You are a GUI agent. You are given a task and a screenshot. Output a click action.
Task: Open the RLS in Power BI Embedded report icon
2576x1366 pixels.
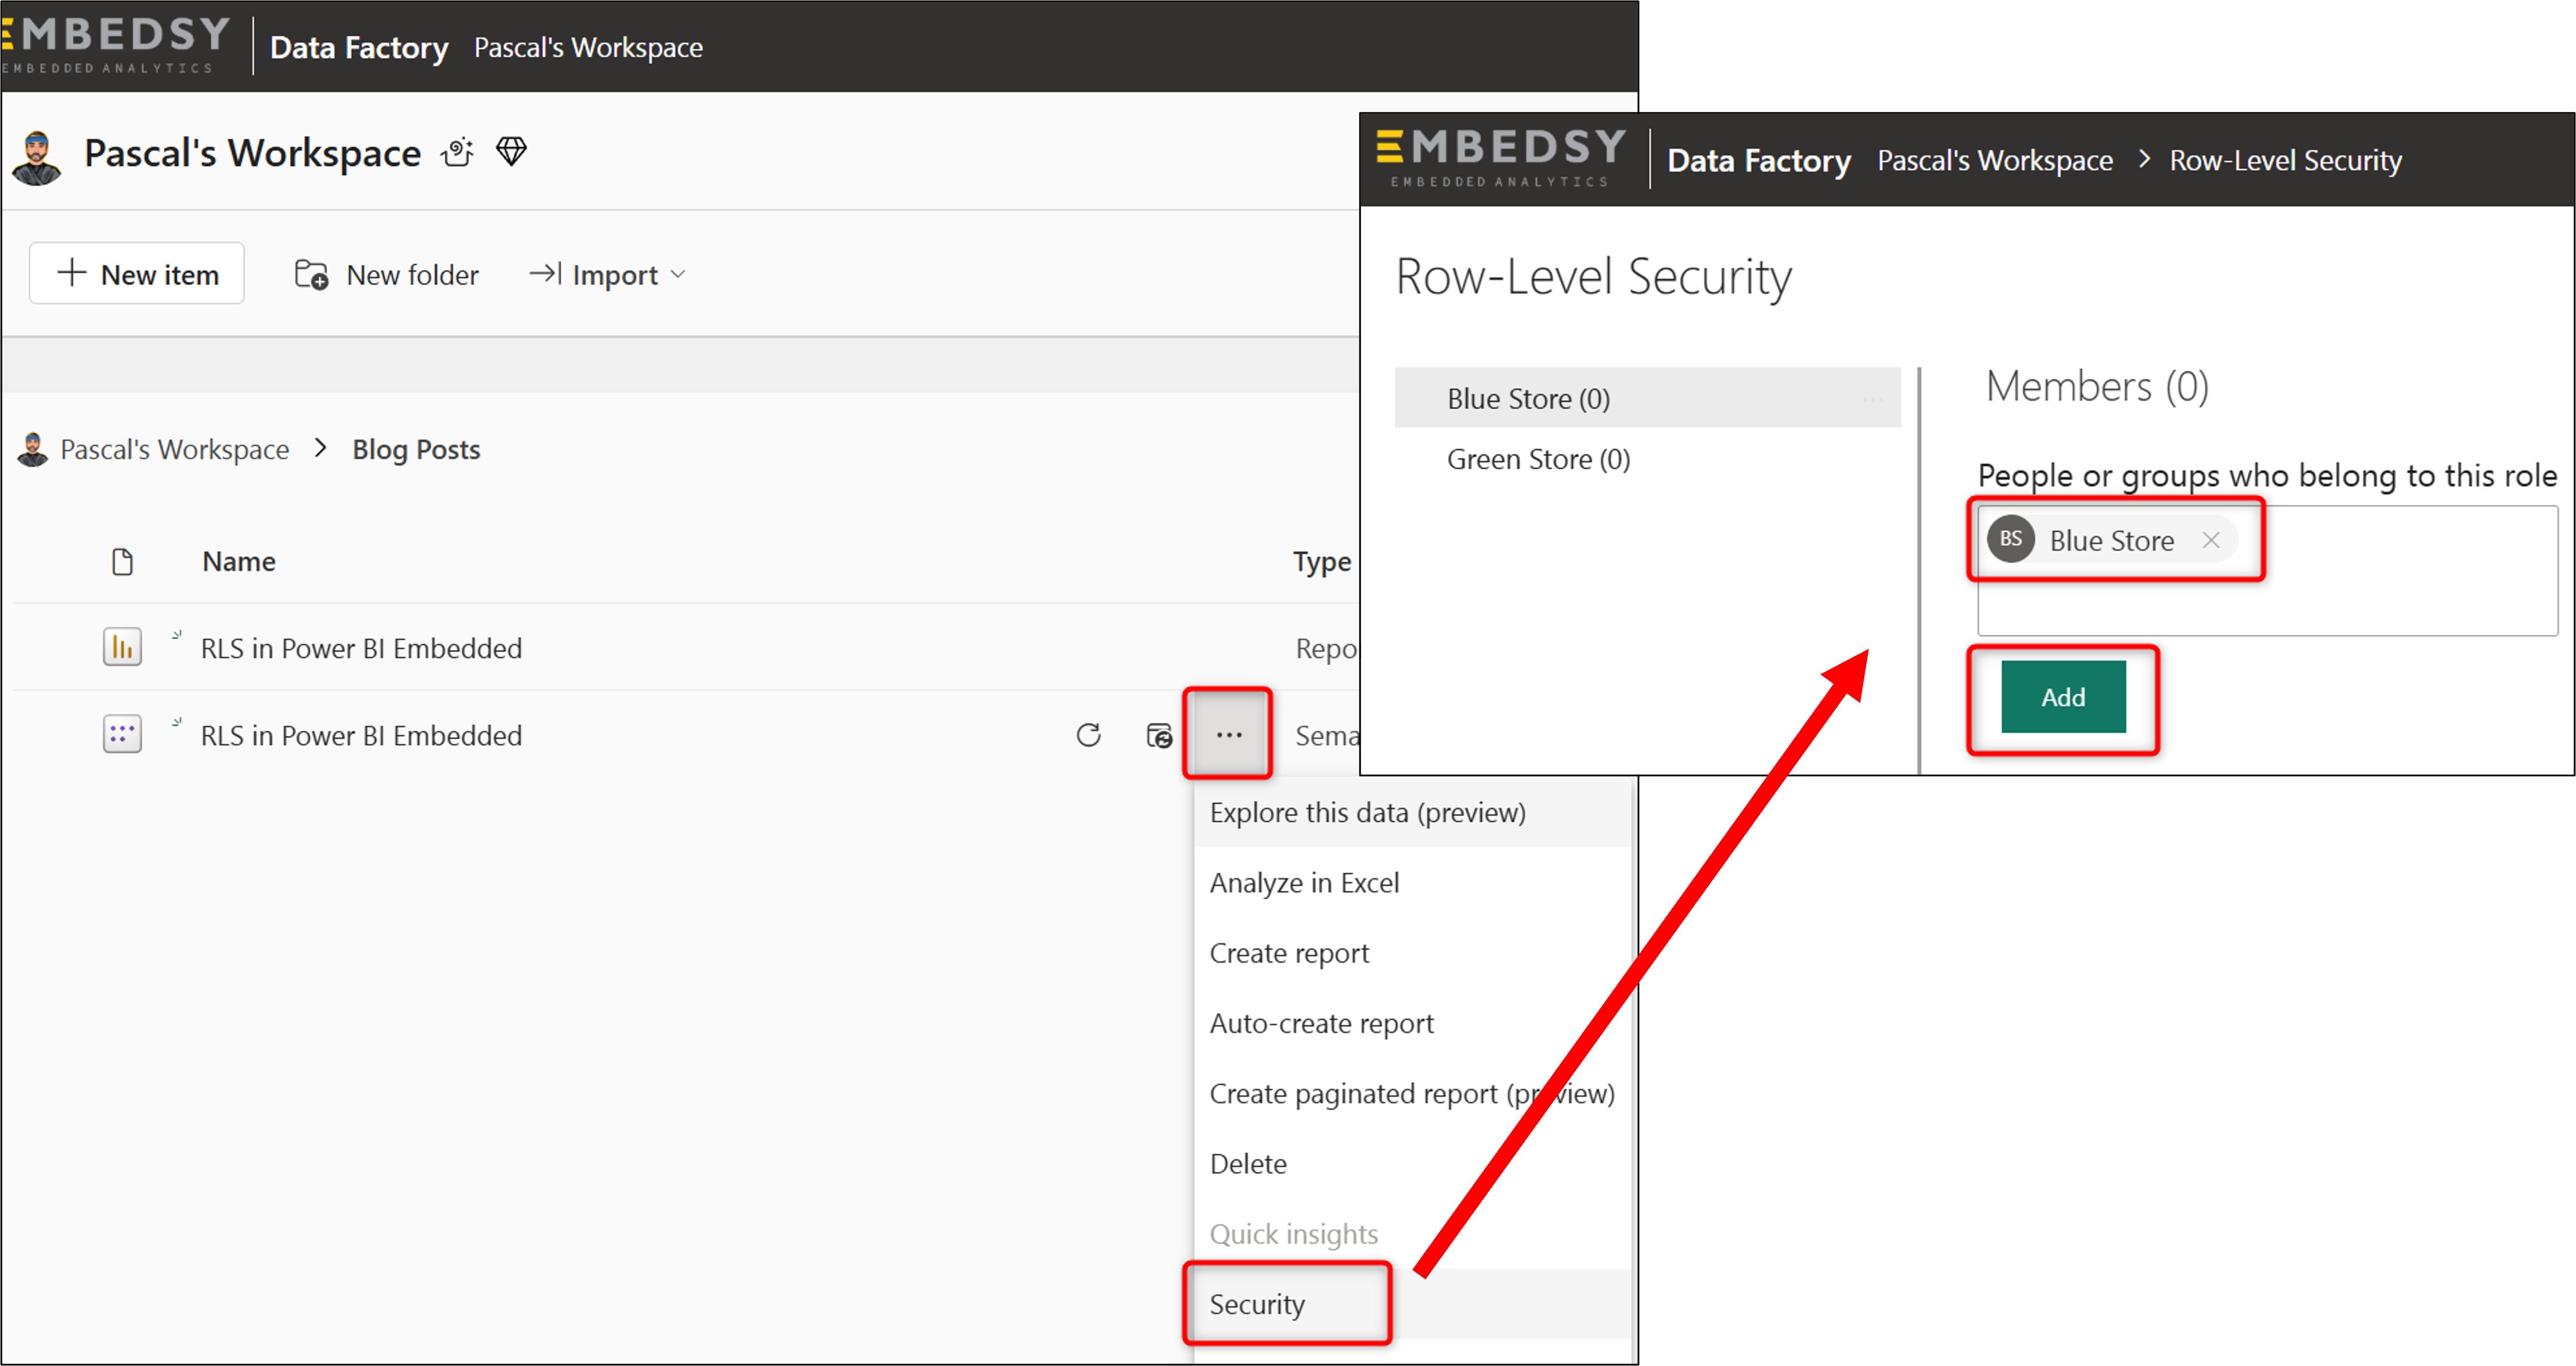click(x=122, y=647)
